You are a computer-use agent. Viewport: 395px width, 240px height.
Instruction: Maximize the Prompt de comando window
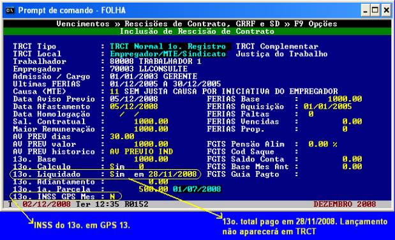(375, 11)
